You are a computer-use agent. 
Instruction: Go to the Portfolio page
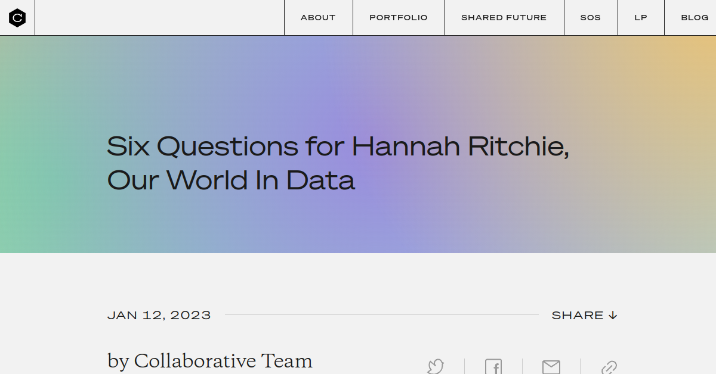point(399,18)
